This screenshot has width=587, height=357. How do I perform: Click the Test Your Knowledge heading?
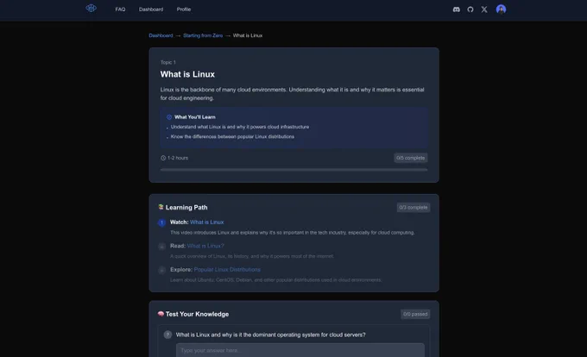[x=198, y=314]
